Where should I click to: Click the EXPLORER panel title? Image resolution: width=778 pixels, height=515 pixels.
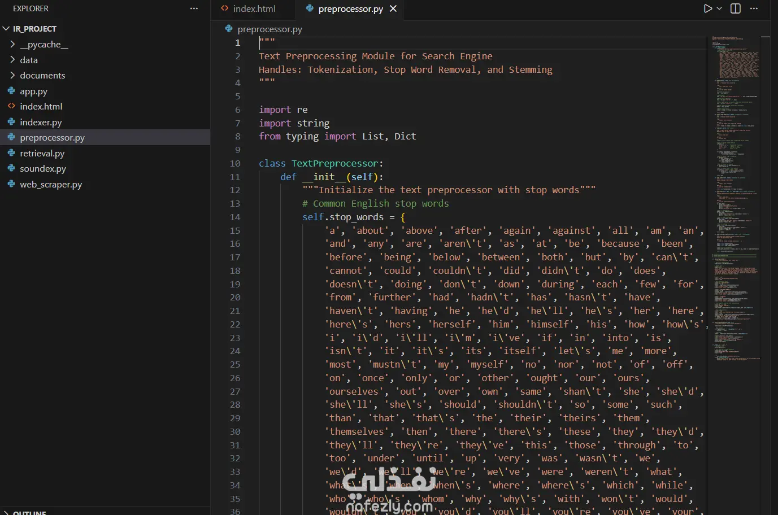coord(31,8)
